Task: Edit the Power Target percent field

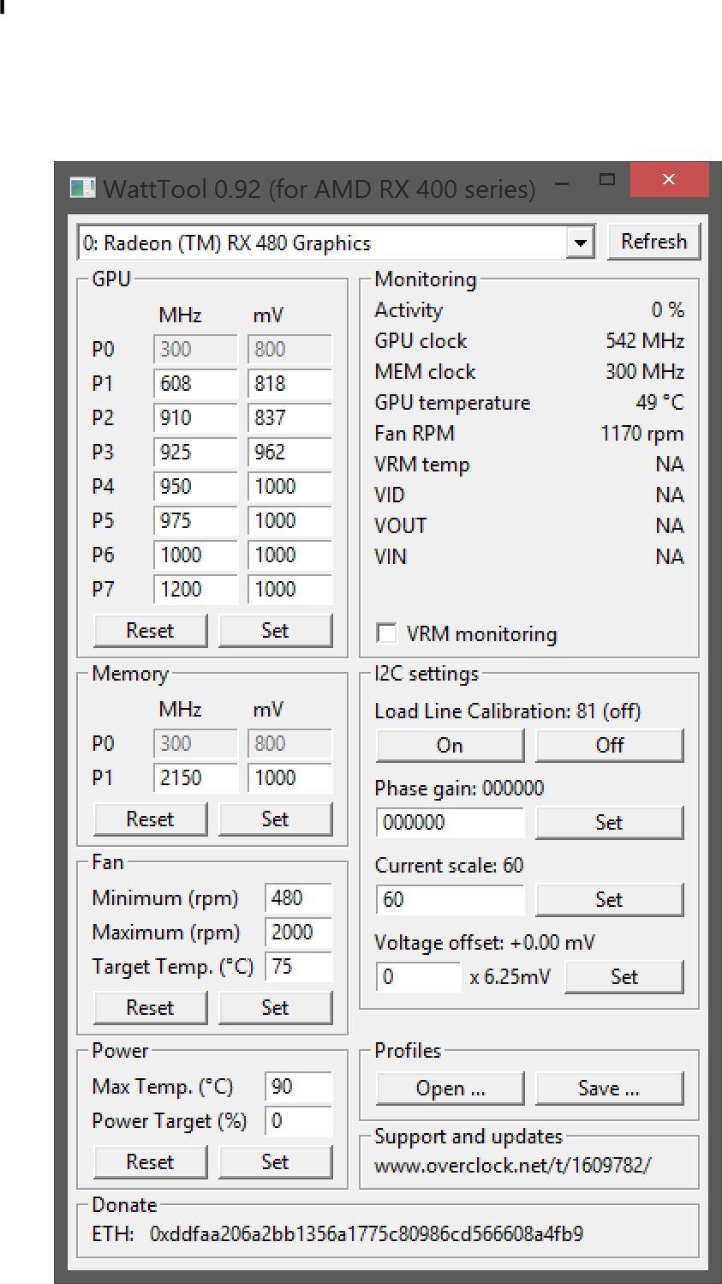Action: coord(298,1120)
